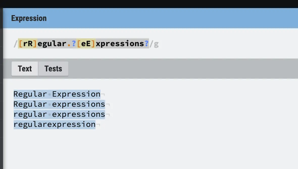This screenshot has height=169, width=298.
Task: Click the Expression panel header title
Action: coord(29,18)
